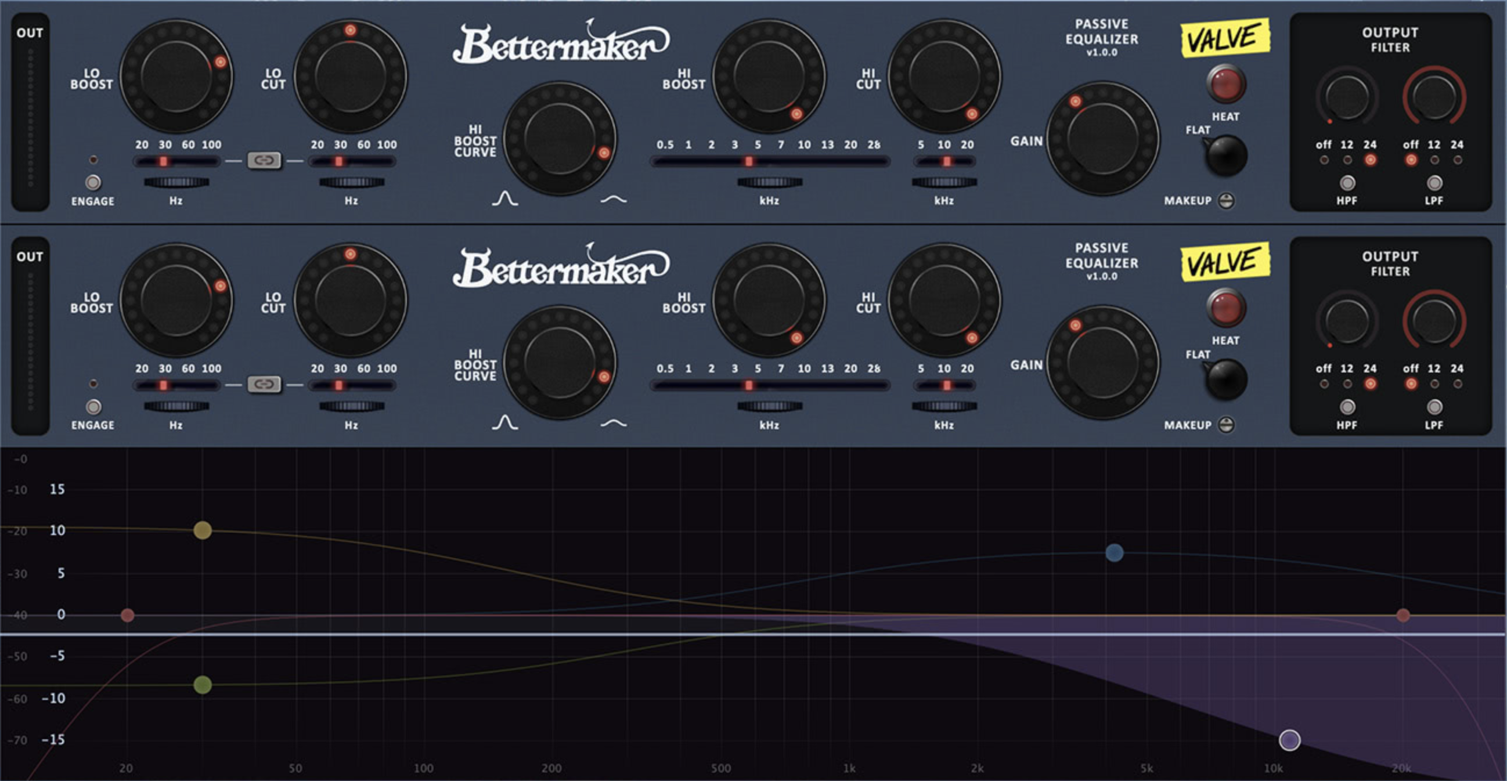
Task: Click the wide curve icon on top unit
Action: (614, 200)
